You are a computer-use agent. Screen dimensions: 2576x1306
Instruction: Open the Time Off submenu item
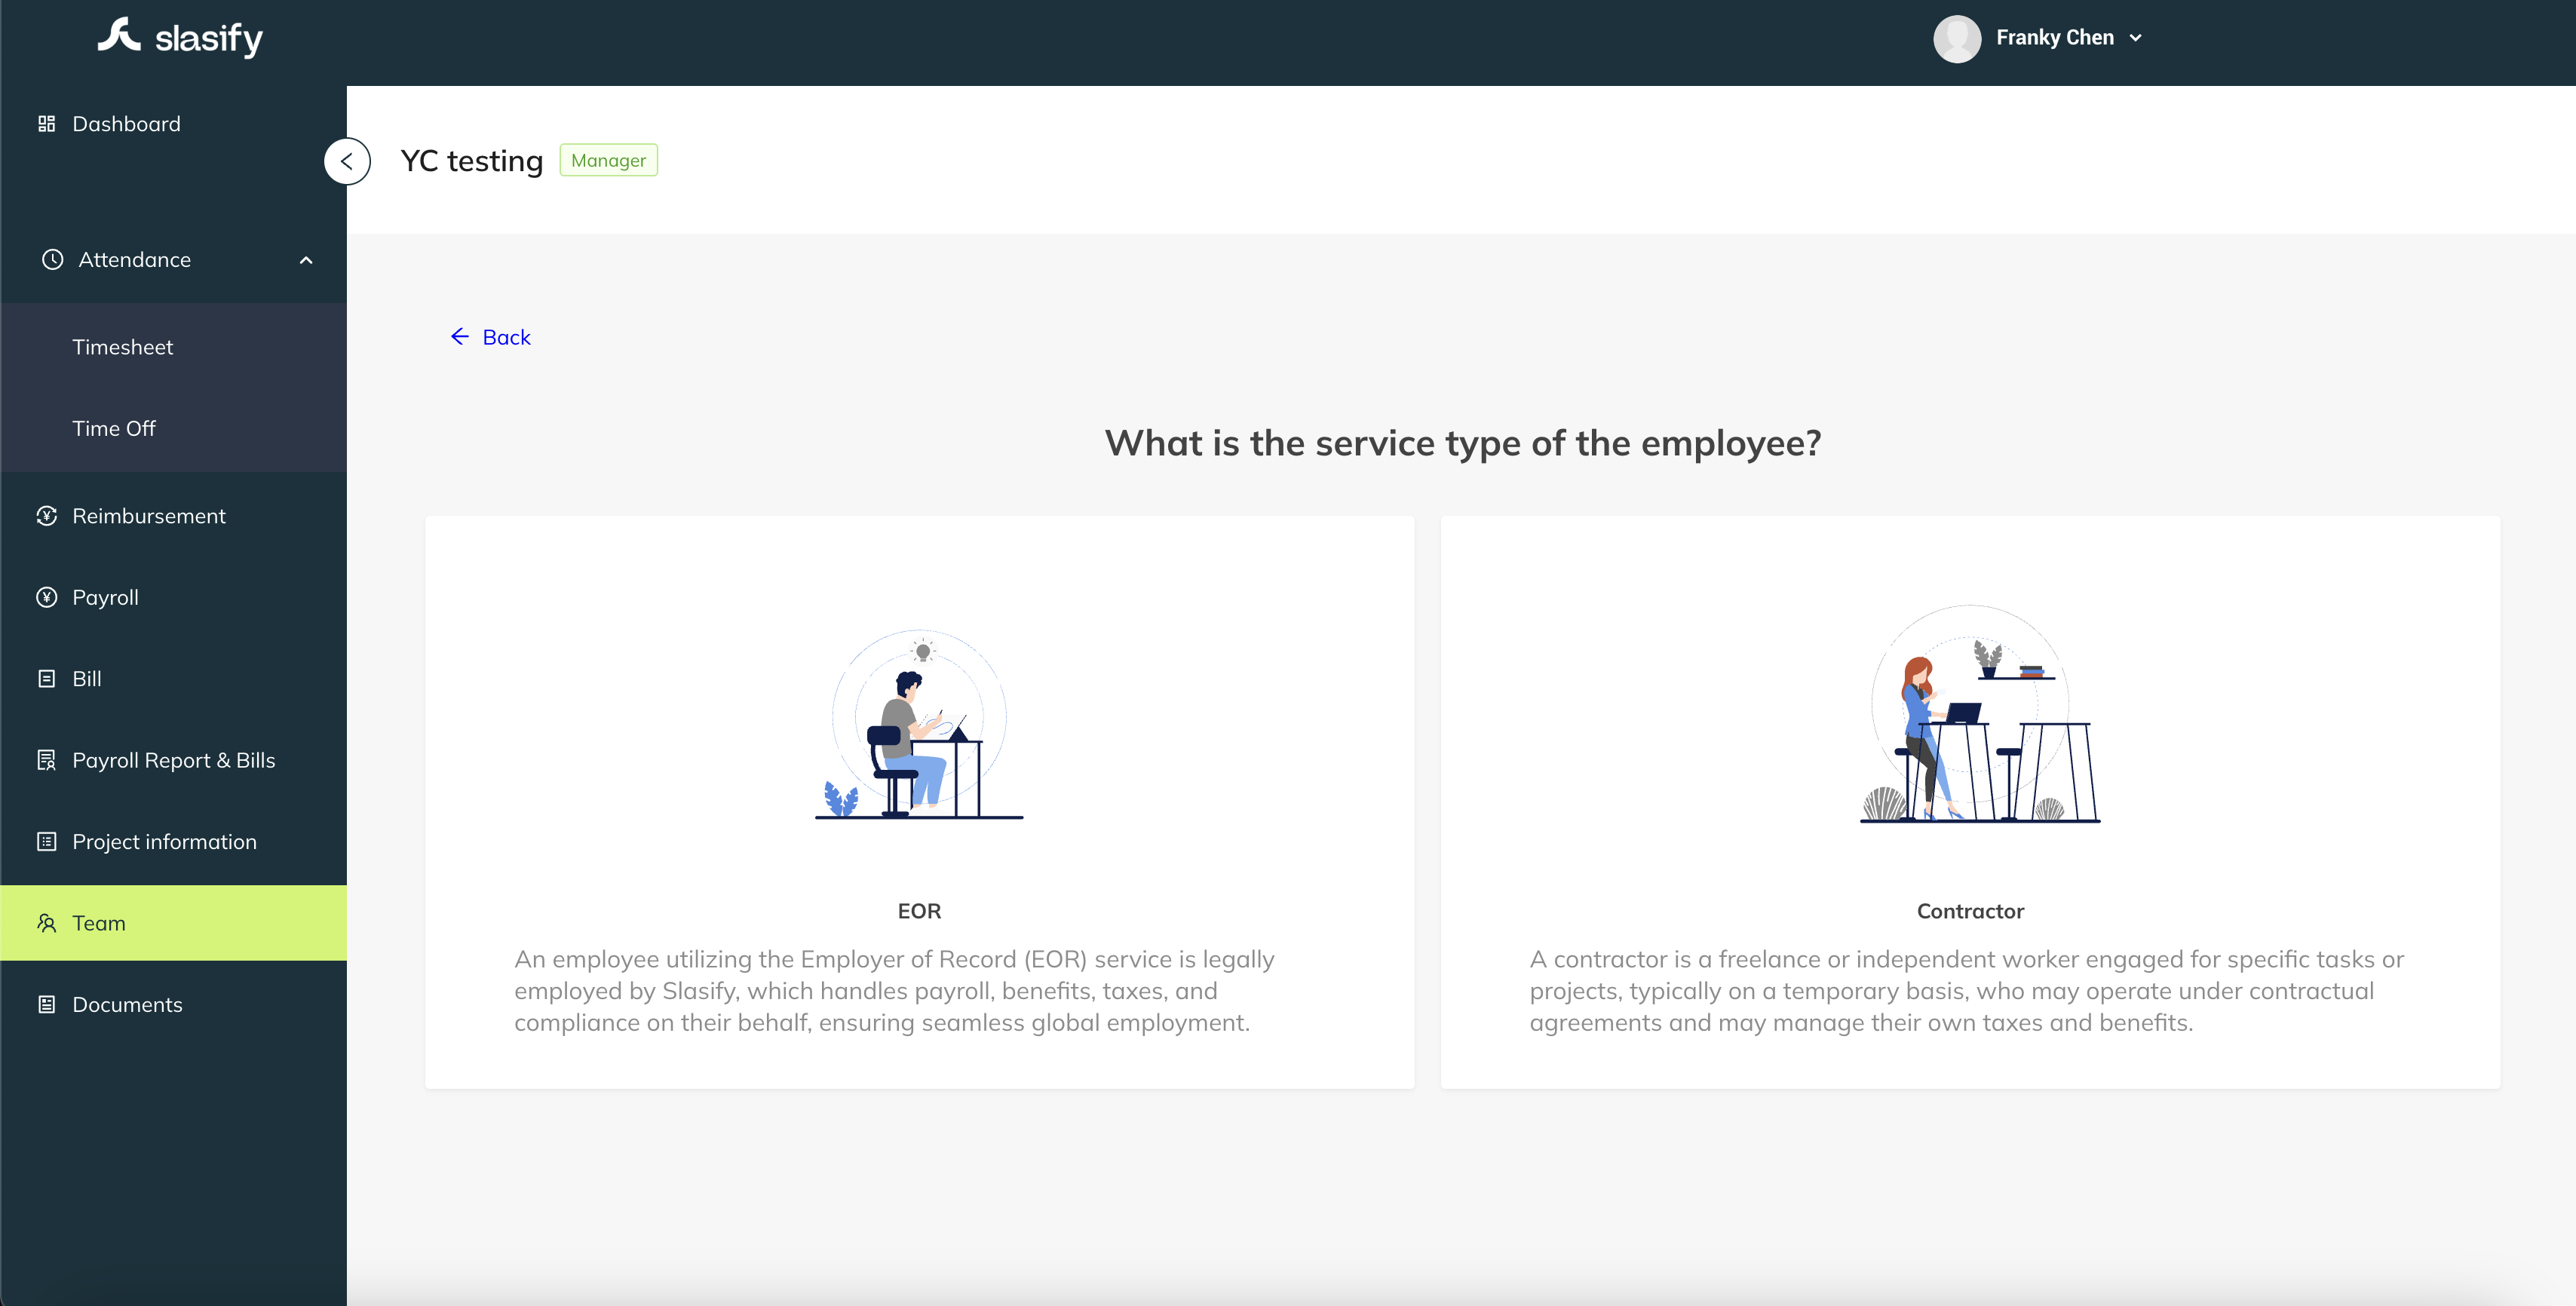[x=174, y=428]
